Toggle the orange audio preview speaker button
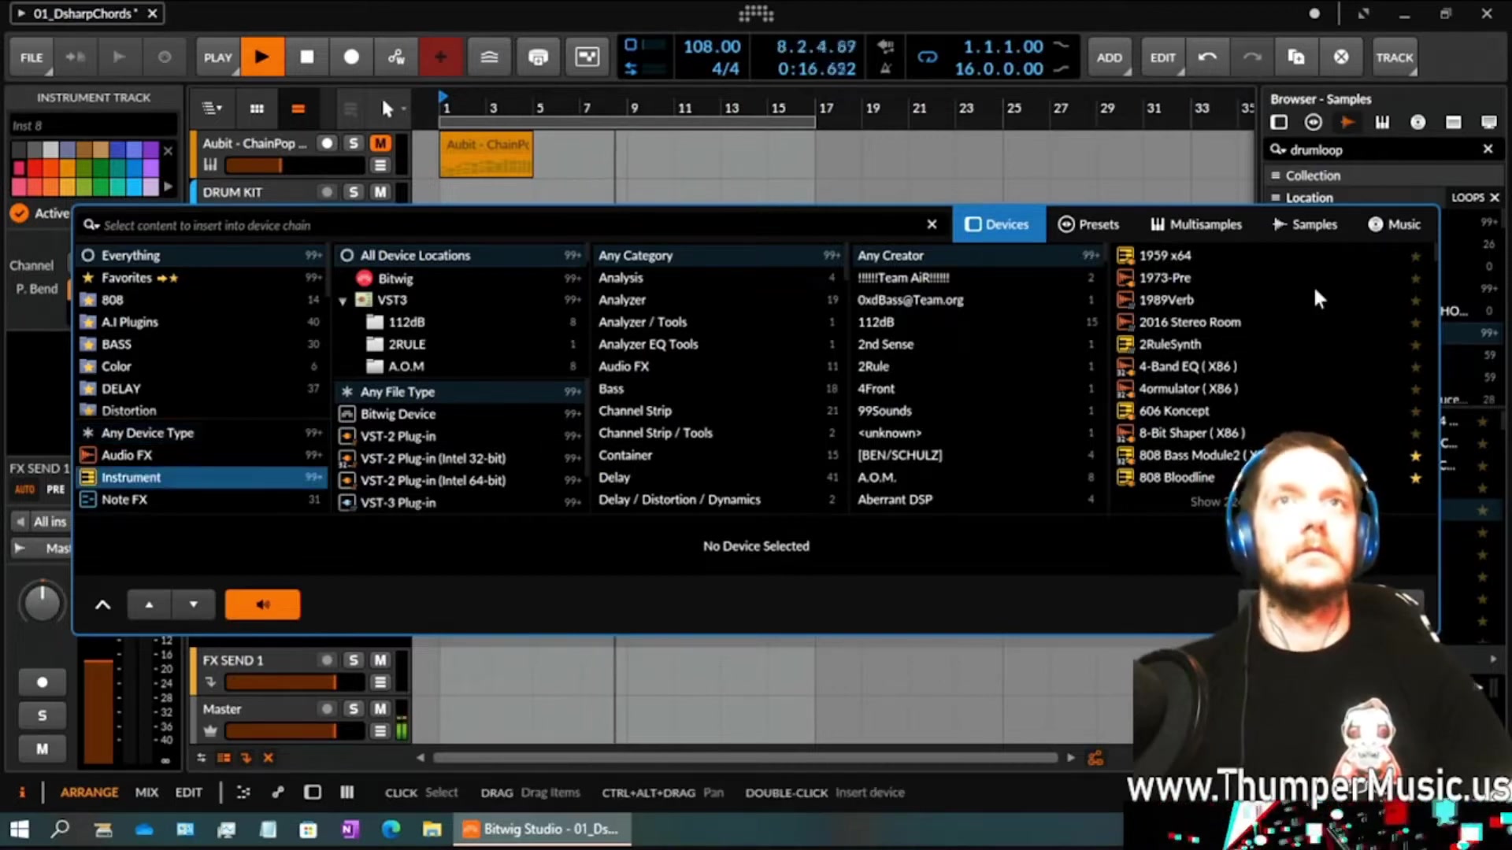1512x850 pixels. 262,604
